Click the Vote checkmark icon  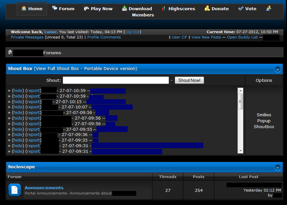pos(241,9)
